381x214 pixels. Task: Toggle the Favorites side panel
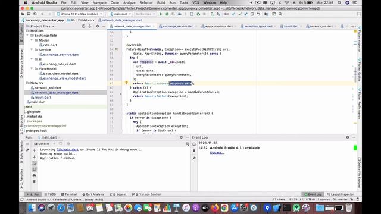pos(21,178)
